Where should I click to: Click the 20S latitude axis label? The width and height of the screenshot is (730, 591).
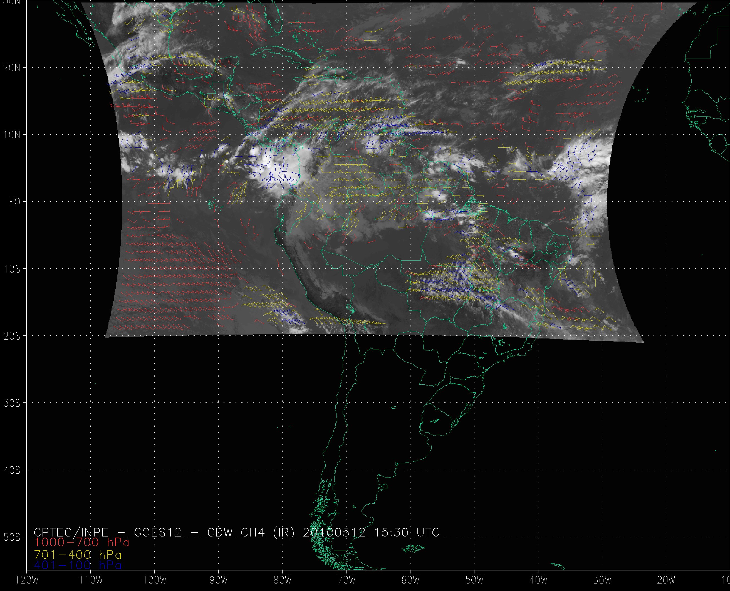12,336
